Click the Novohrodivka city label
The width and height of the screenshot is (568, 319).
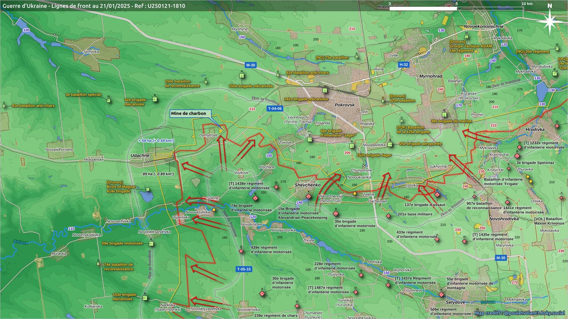tap(504, 219)
